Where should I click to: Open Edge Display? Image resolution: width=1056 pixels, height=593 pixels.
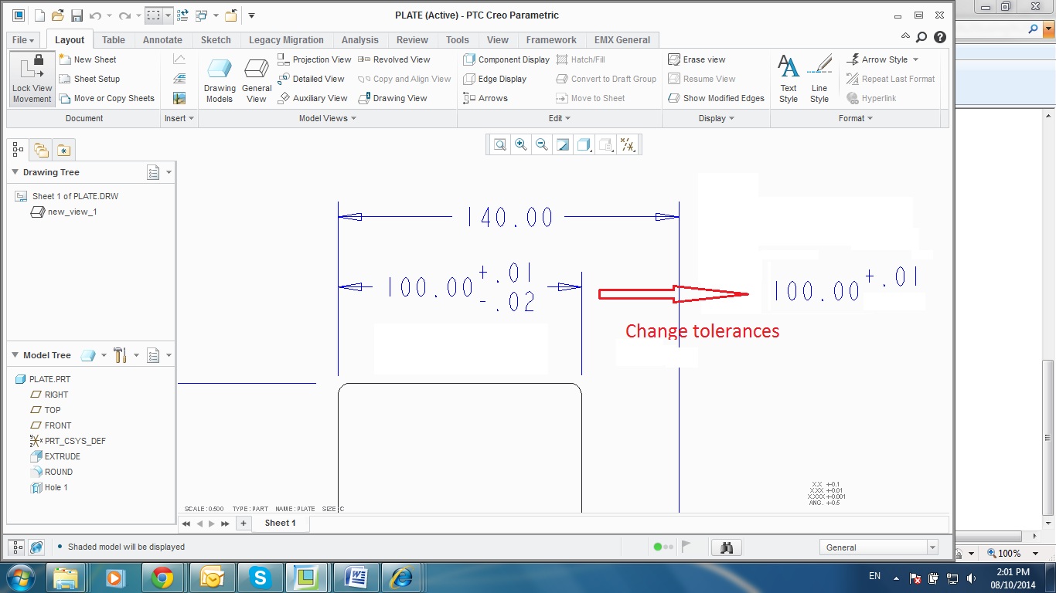tap(495, 79)
